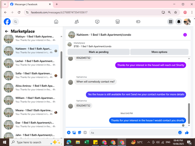Open Sticky Notes from the taskbar
The height and width of the screenshot is (146, 195).
[x=95, y=142]
